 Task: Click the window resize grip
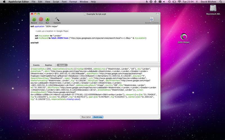click(x=159, y=118)
